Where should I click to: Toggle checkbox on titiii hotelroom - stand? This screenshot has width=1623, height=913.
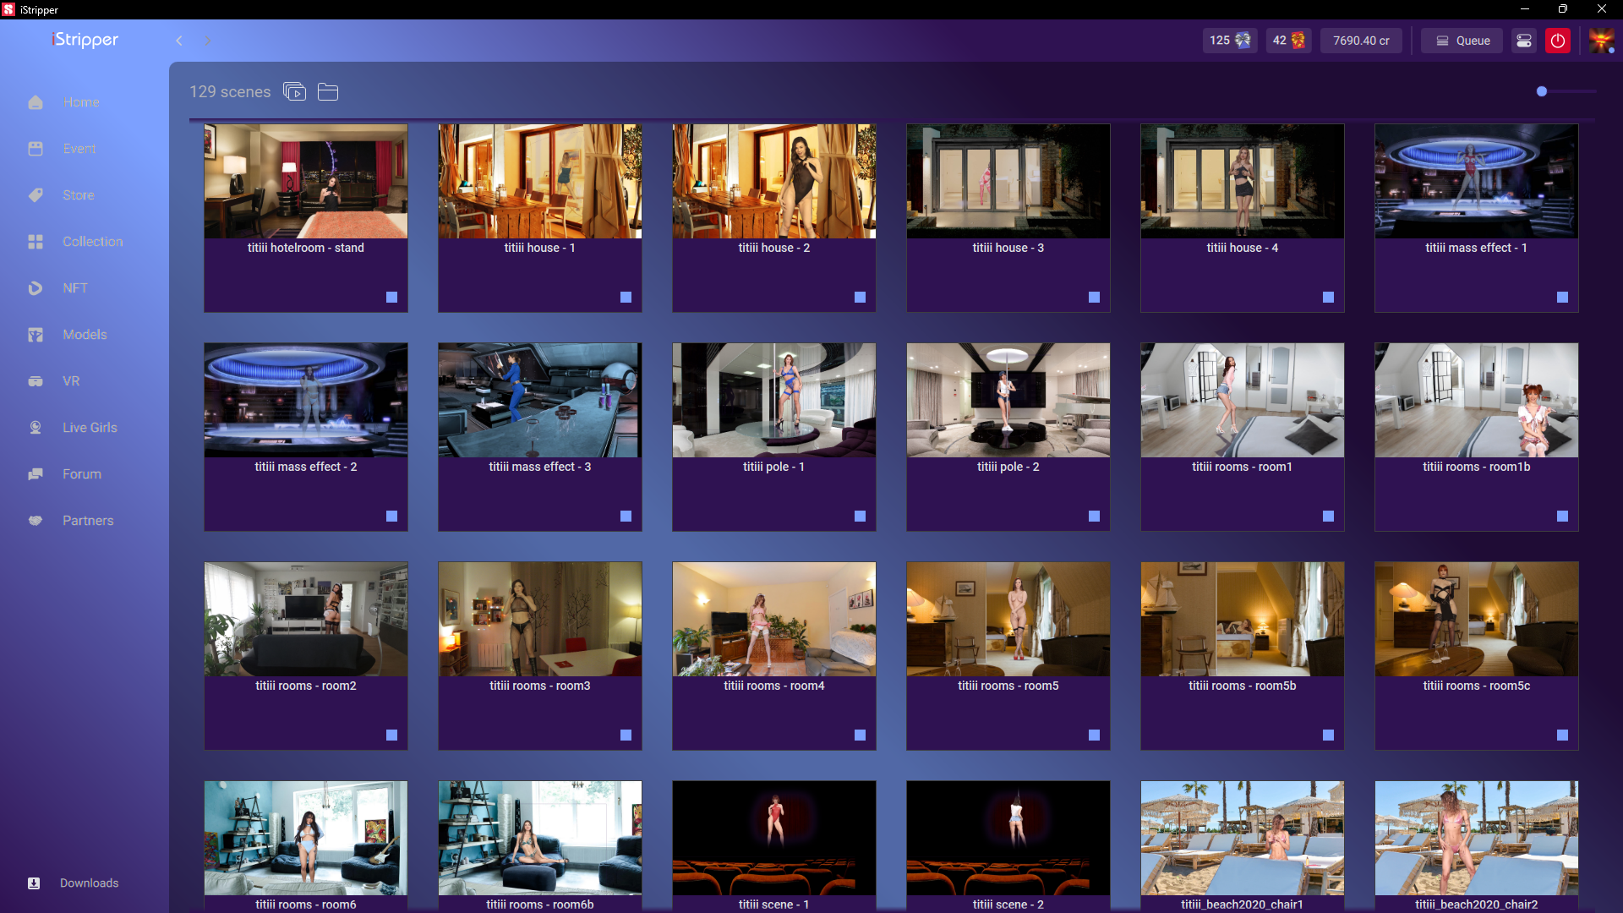(391, 297)
